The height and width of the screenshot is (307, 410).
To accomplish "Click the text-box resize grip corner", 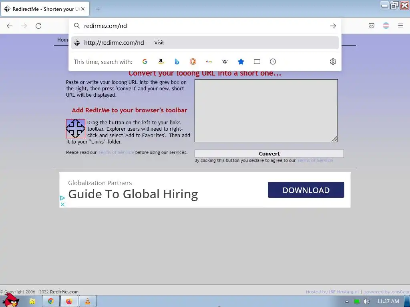I will coord(334,139).
